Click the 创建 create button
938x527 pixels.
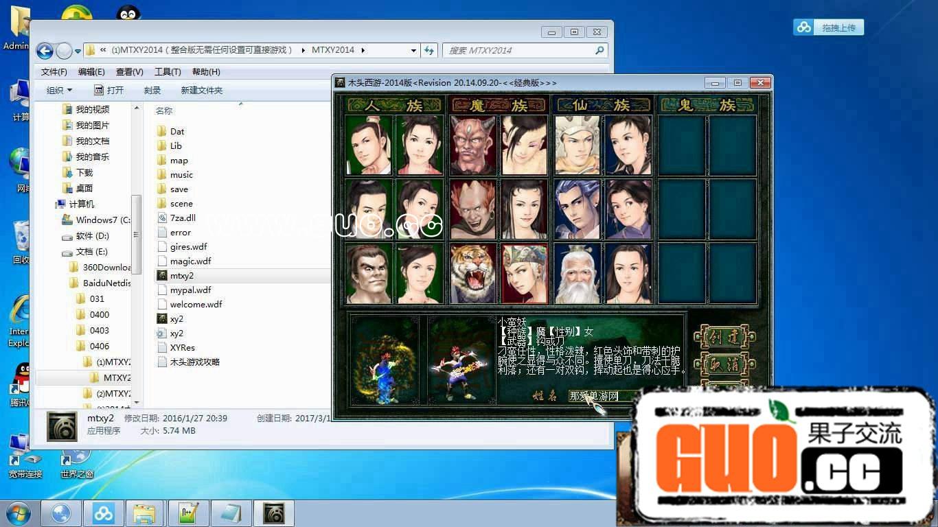point(725,337)
